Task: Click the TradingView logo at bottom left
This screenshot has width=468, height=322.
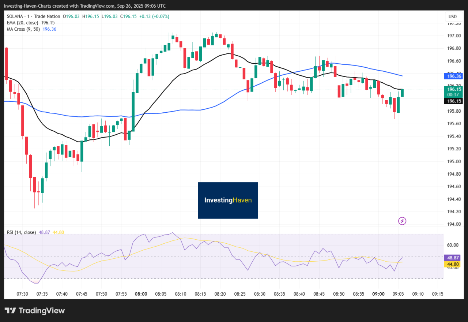Action: pos(35,311)
